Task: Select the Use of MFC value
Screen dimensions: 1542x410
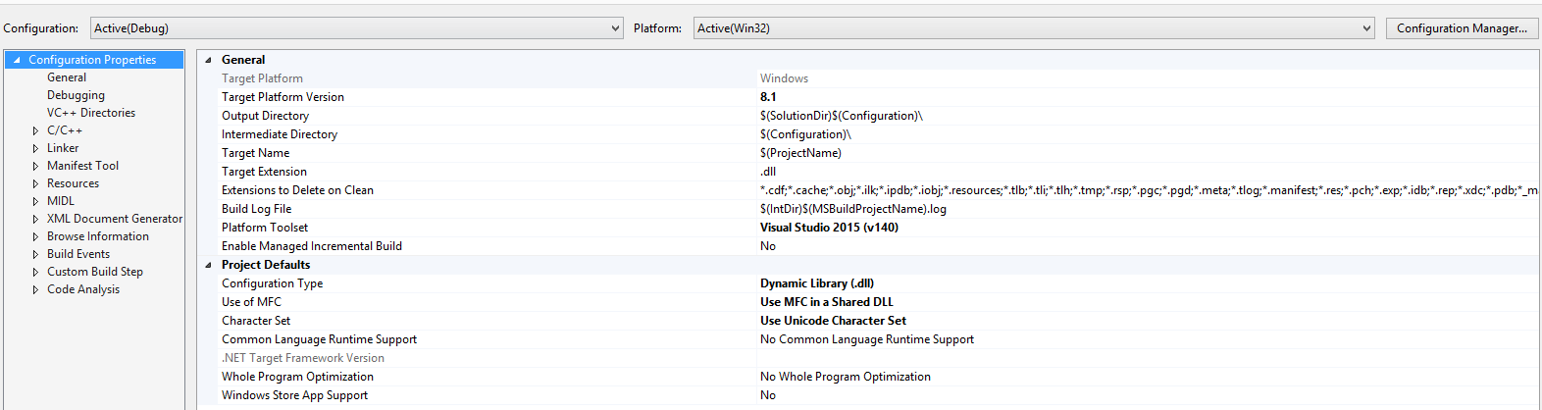Action: point(826,302)
